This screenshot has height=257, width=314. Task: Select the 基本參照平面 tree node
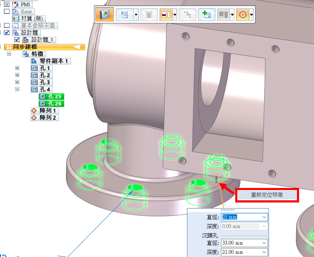pyautogui.click(x=35, y=25)
